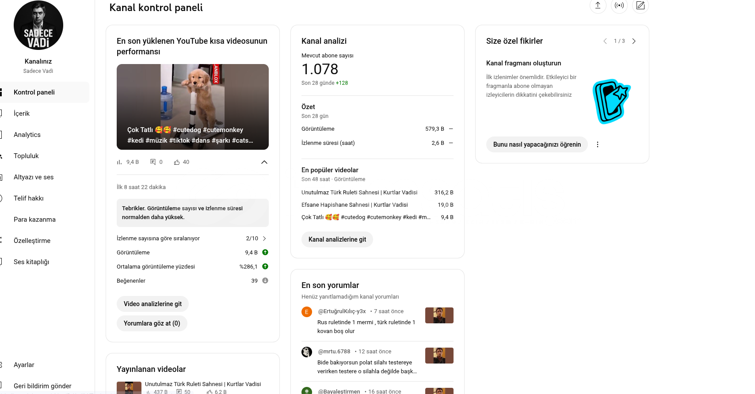Open Telif hakkı in the sidebar
Image resolution: width=755 pixels, height=394 pixels.
[x=44, y=198]
